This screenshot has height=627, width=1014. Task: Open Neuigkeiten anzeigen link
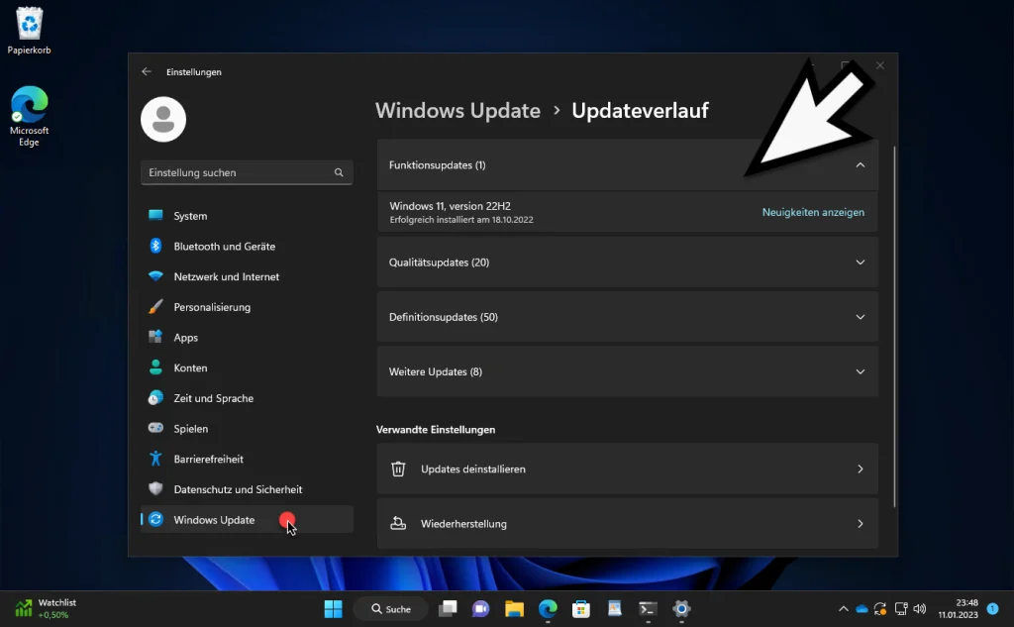tap(813, 212)
